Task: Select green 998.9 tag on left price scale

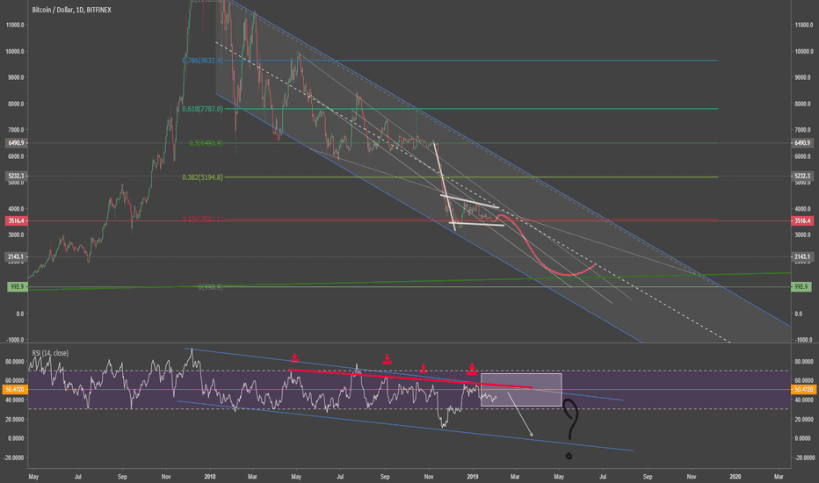Action: click(x=18, y=287)
